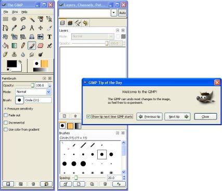This screenshot has height=191, width=222.
Task: Open the image selector dropdown arrow
Action: click(x=114, y=13)
